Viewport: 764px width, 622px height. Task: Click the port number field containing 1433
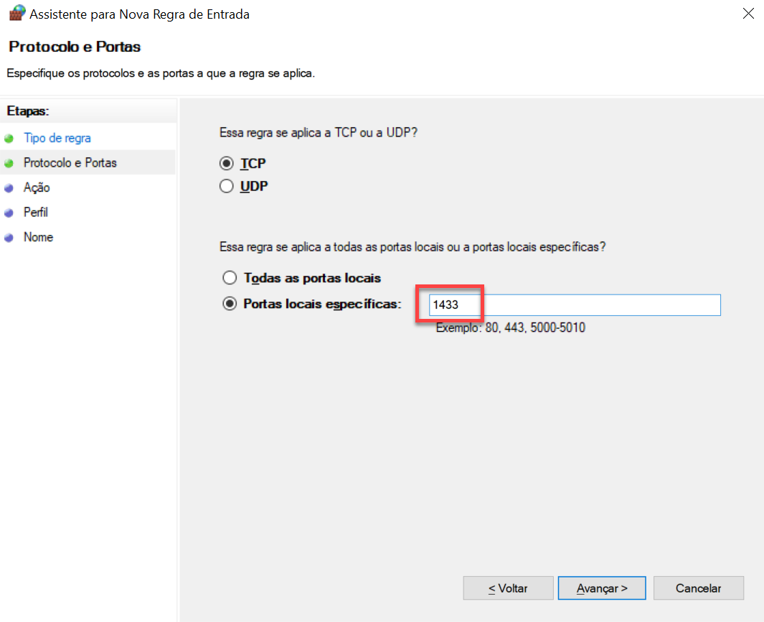(x=574, y=305)
